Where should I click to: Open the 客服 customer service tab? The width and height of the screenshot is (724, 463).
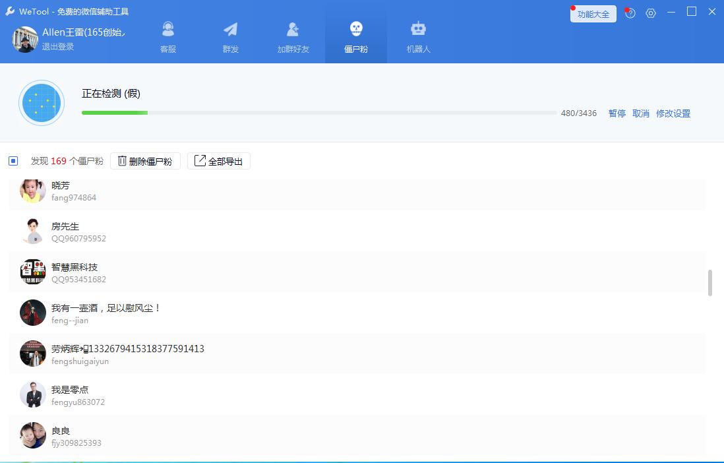tap(168, 37)
